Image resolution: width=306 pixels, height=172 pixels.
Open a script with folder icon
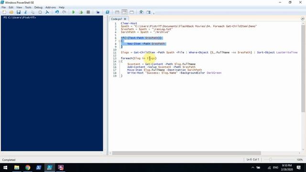point(11,12)
